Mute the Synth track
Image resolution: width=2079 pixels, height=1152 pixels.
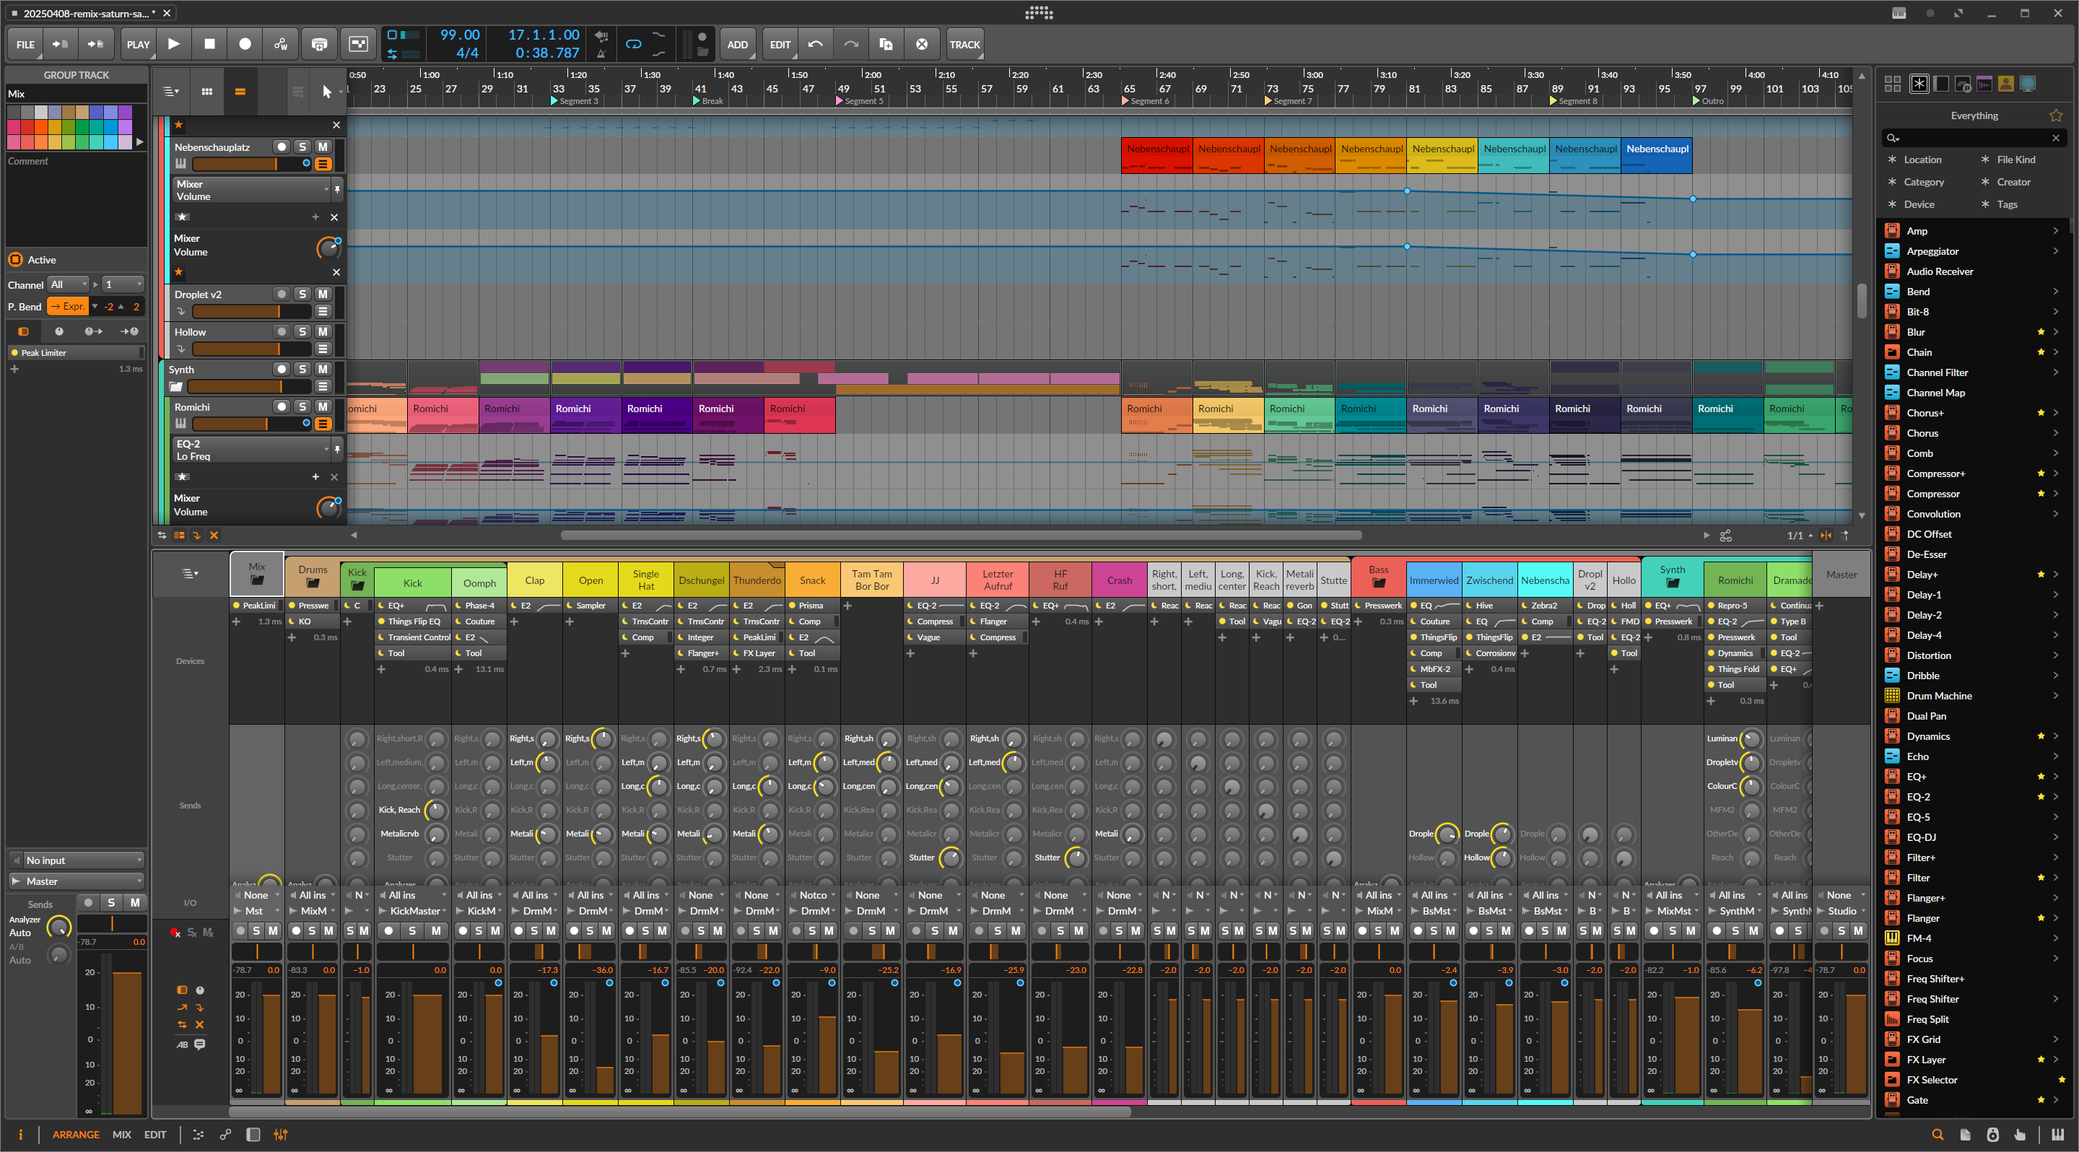click(x=322, y=370)
